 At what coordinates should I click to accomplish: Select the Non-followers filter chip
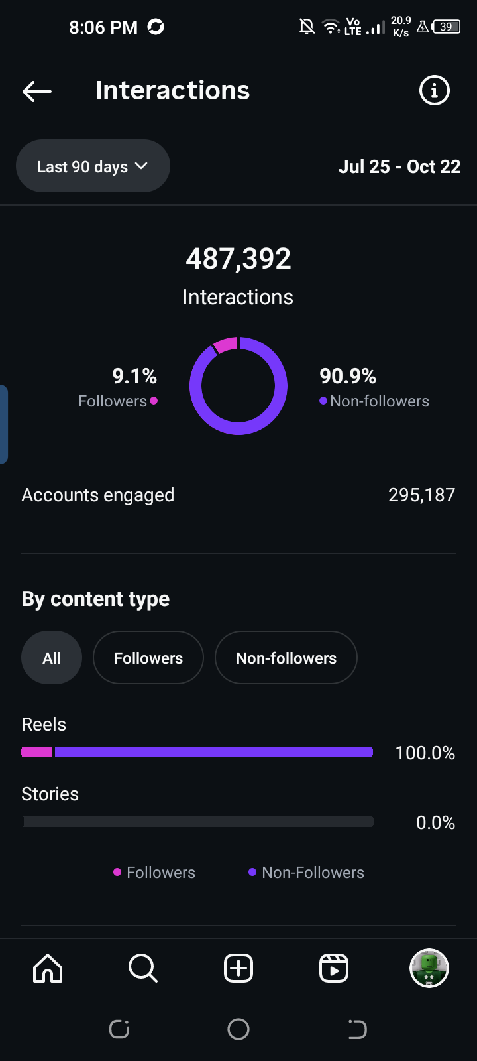click(286, 658)
